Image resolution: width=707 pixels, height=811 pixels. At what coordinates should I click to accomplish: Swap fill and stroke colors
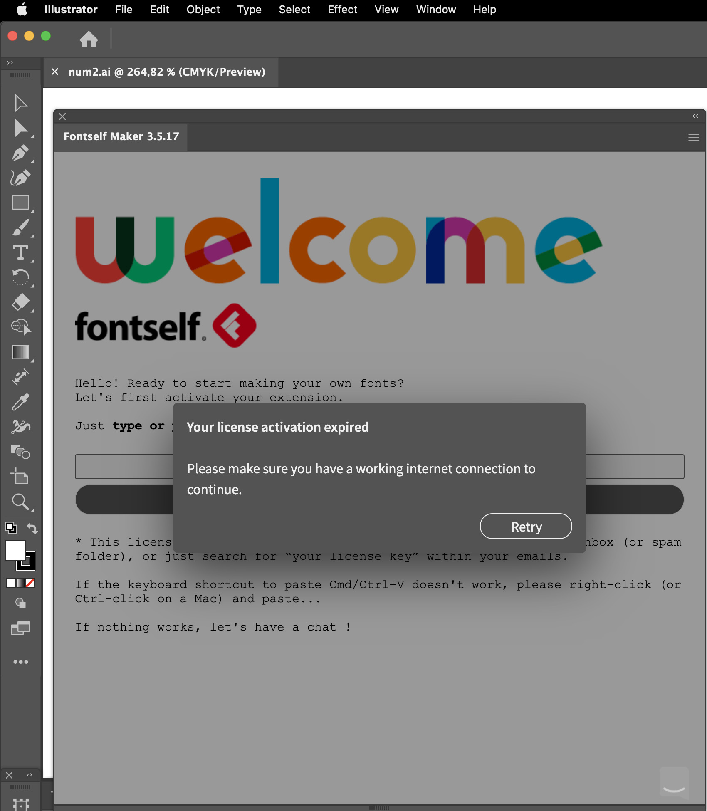(x=32, y=528)
